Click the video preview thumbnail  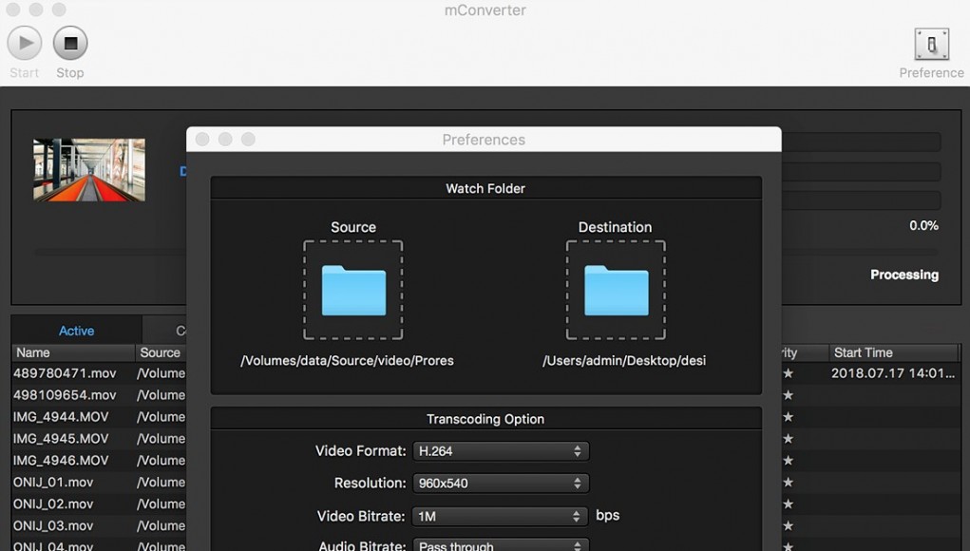tap(89, 169)
